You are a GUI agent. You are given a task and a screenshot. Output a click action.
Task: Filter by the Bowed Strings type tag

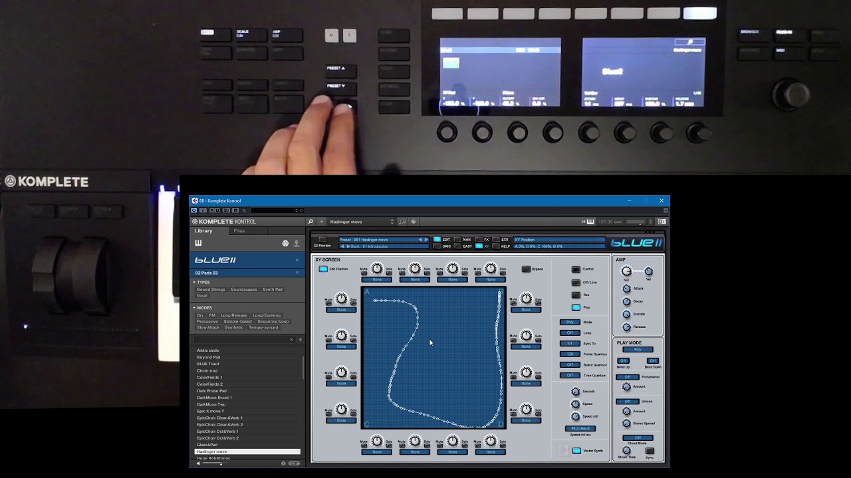[x=211, y=289]
